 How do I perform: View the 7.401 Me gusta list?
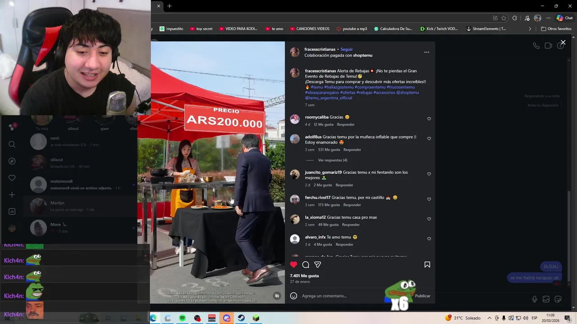[x=304, y=276]
